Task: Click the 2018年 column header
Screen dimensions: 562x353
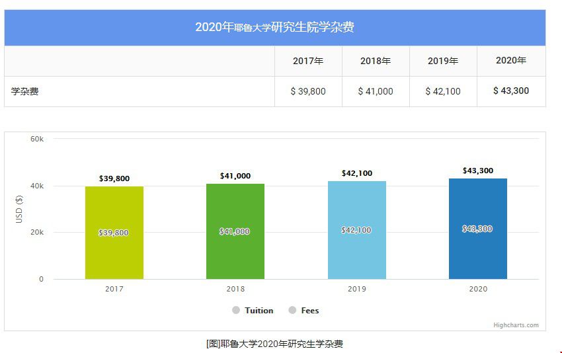Action: point(376,61)
